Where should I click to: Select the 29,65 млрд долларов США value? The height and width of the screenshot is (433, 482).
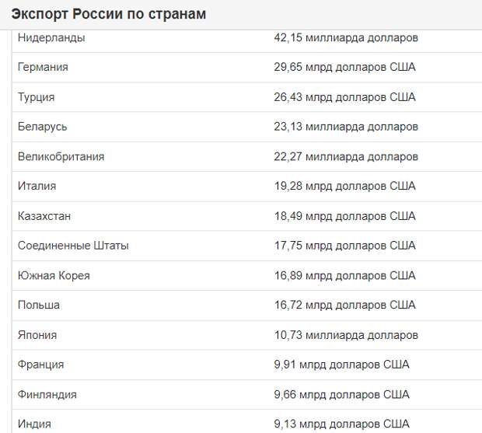click(344, 67)
